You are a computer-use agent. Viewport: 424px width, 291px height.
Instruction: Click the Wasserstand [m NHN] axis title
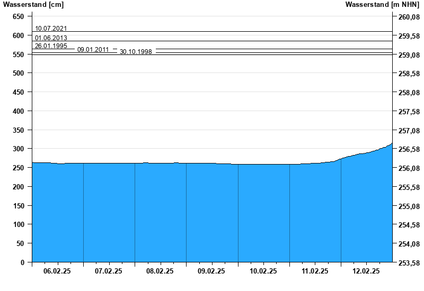383,5
